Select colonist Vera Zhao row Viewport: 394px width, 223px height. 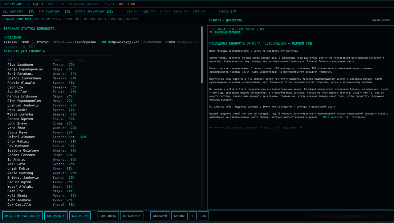(42, 128)
